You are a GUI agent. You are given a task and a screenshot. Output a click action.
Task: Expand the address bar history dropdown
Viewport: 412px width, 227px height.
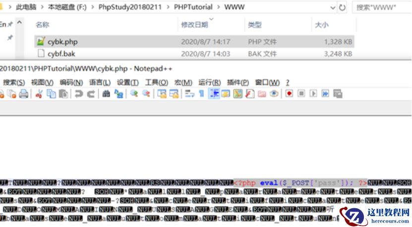(332, 7)
